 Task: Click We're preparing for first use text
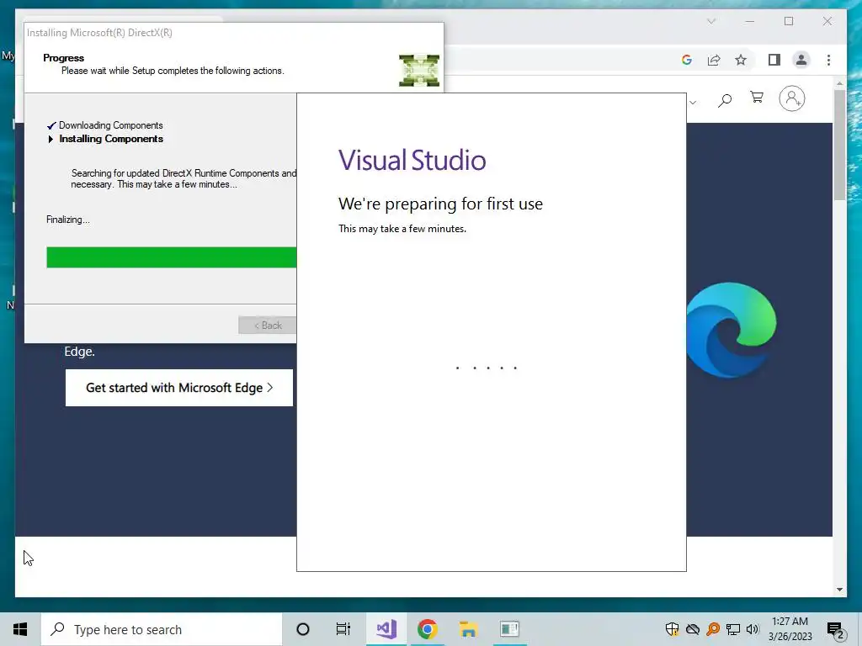click(x=440, y=204)
